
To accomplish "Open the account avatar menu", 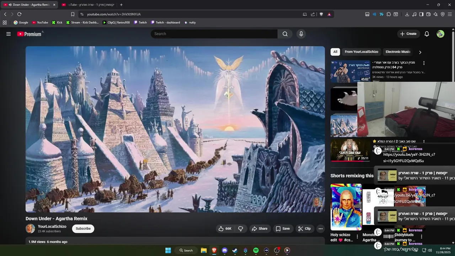I will [440, 34].
